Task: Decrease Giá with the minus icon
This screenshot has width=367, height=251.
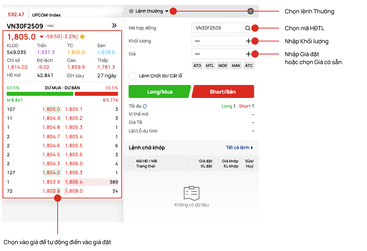Action: coord(197,54)
